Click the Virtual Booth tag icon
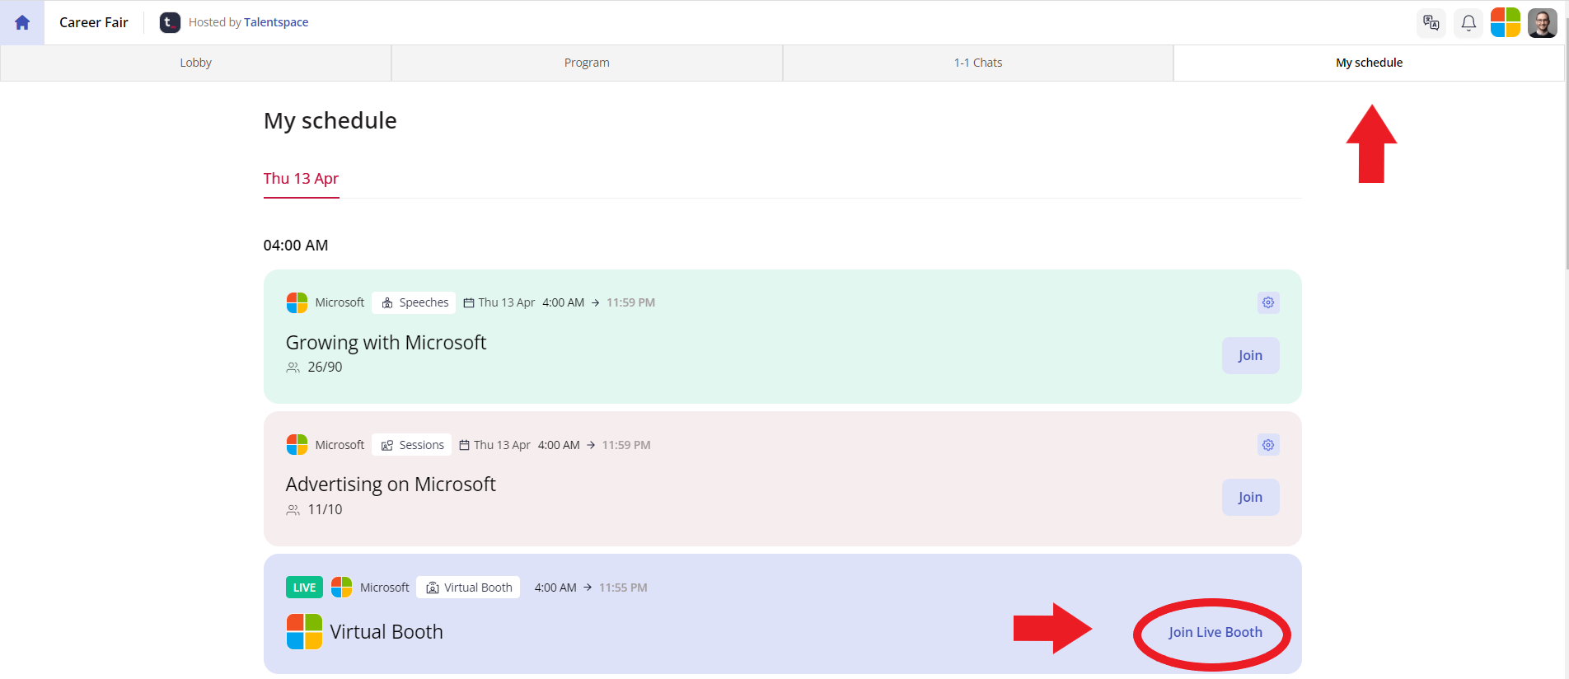The image size is (1569, 679). coord(433,588)
